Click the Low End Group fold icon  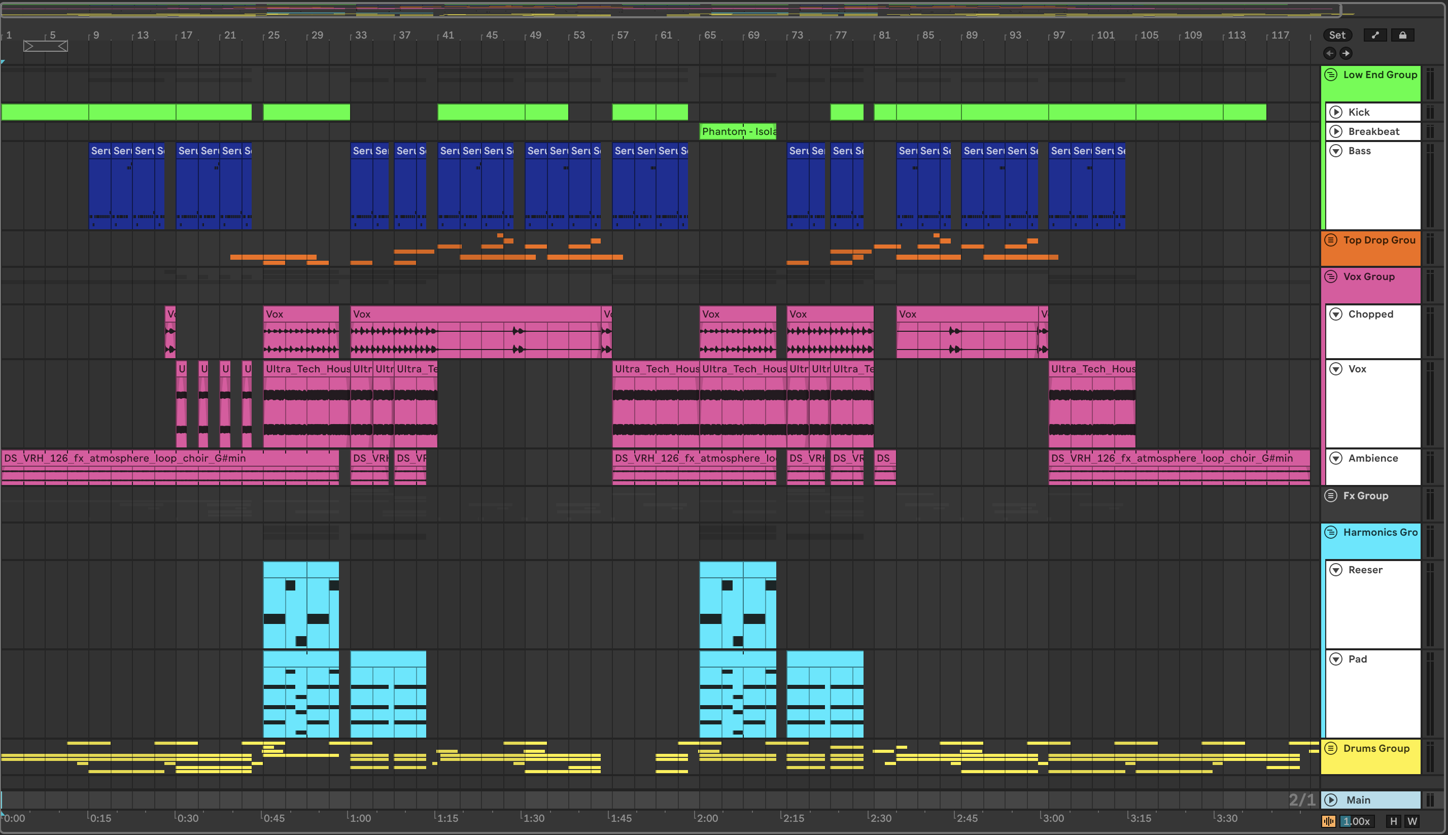pos(1331,75)
